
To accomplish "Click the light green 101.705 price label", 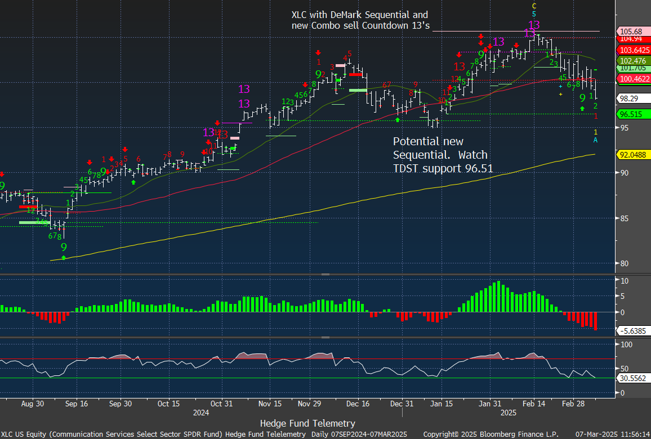I will [634, 68].
